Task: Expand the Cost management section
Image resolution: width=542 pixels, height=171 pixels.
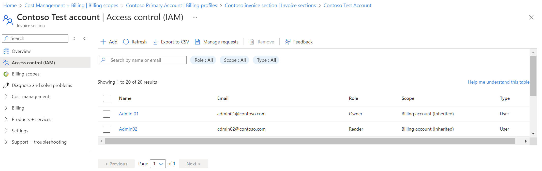Action: click(6, 97)
